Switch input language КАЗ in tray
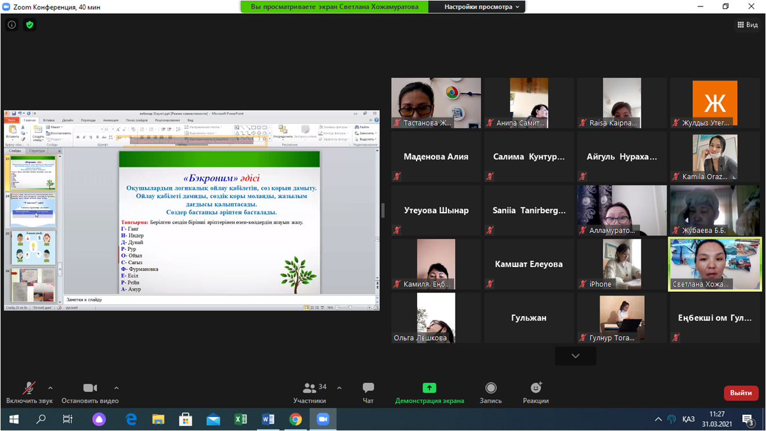 [688, 419]
